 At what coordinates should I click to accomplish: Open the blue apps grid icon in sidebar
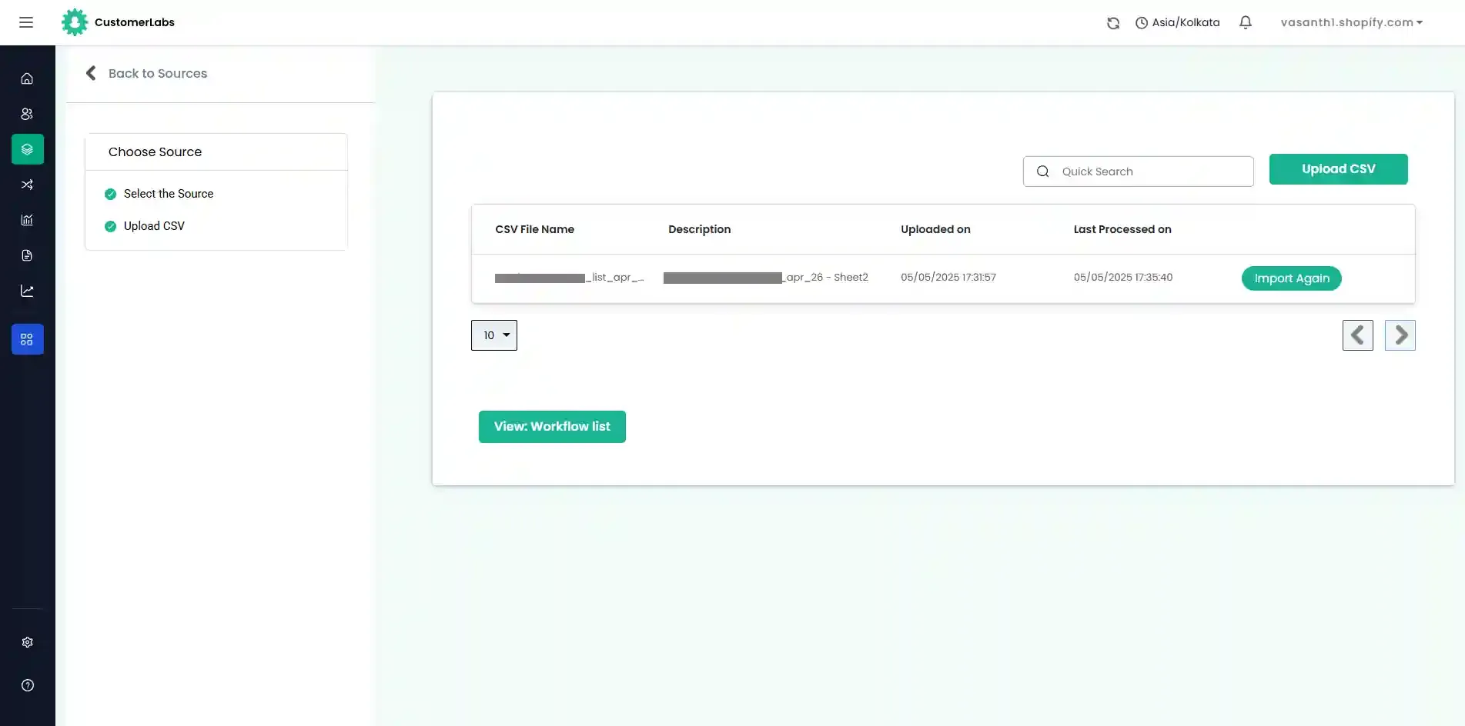point(28,339)
